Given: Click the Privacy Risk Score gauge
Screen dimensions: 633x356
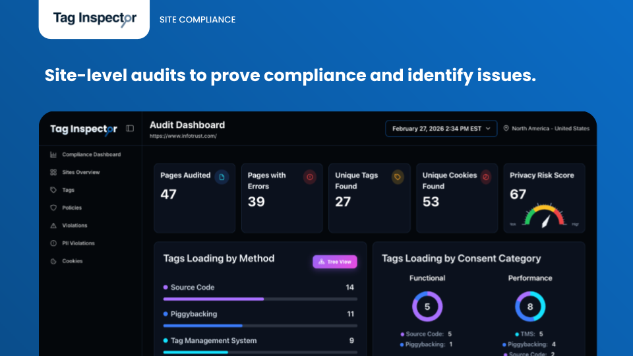Looking at the screenshot, I should pos(544,216).
